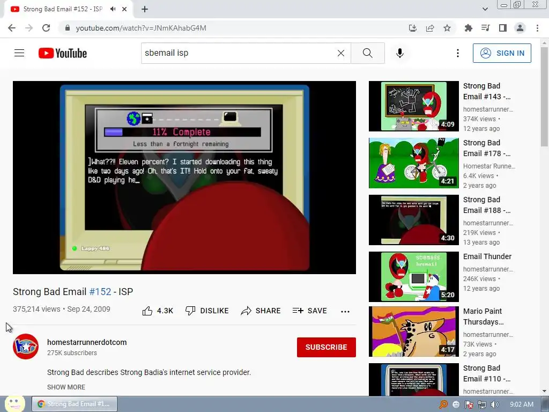Click the network icon in system tray
Viewport: 549px width, 412px height.
(482, 404)
